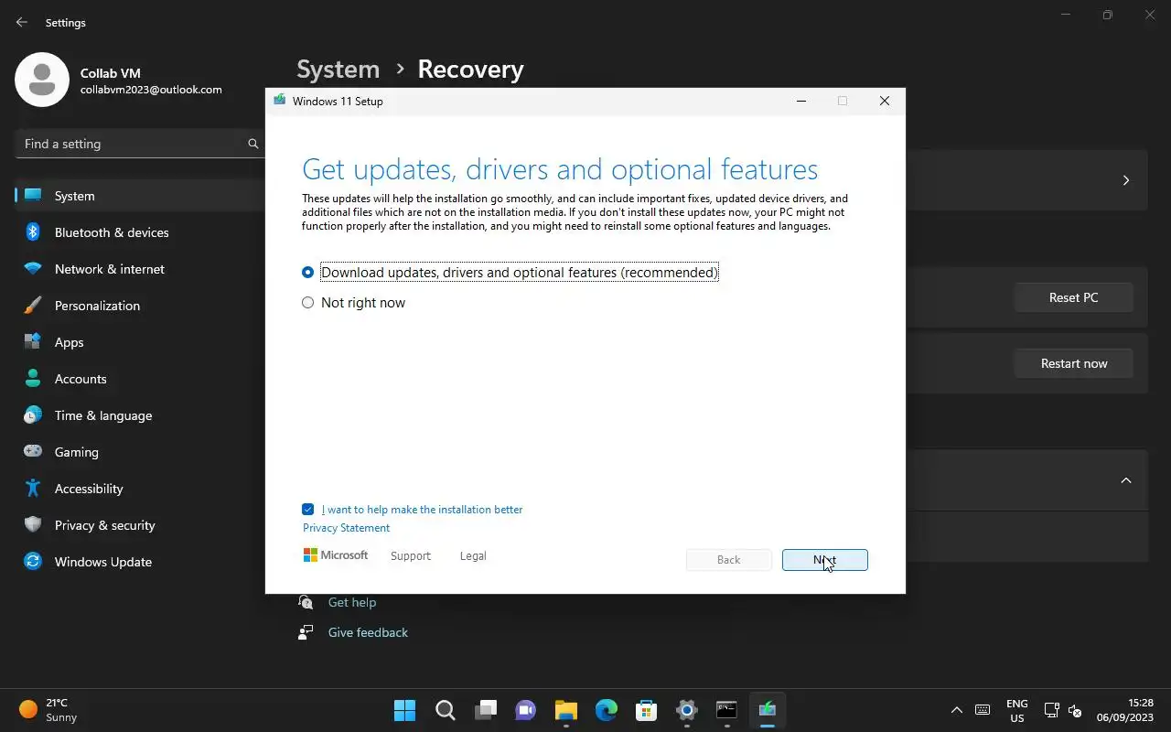Open the Chat app on the taskbar
The height and width of the screenshot is (732, 1171).
tap(525, 710)
